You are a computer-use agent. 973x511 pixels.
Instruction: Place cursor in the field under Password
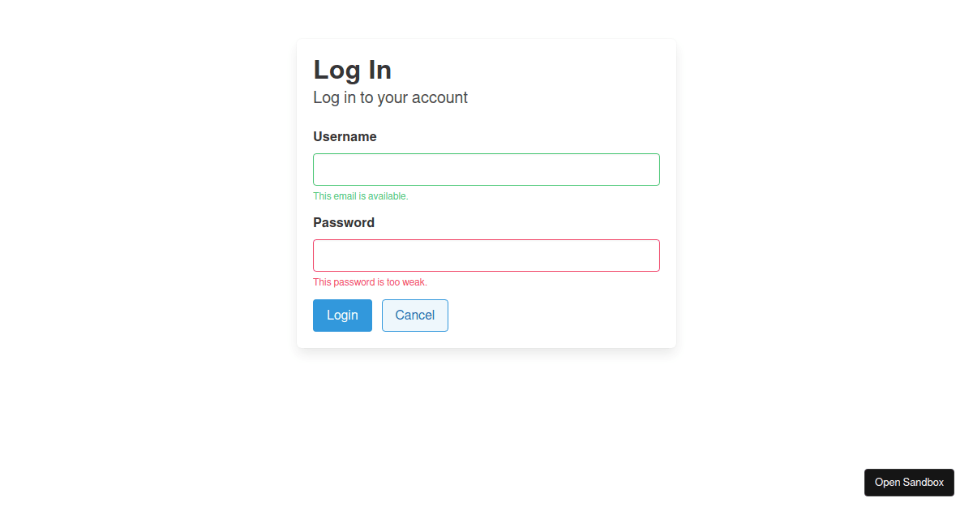486,255
